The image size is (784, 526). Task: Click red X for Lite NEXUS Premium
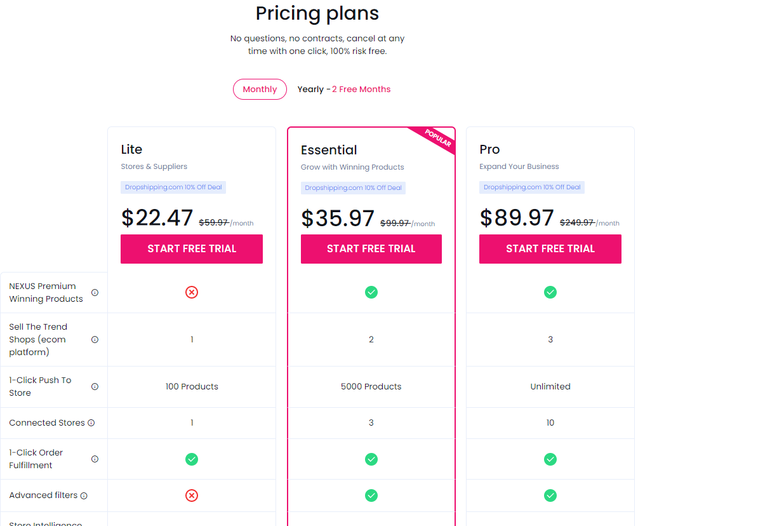[x=192, y=292]
